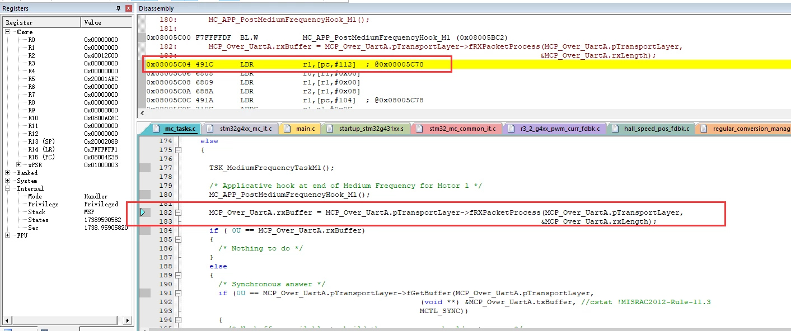
Task: Select the Mode row showing Handler
Action: pyautogui.click(x=68, y=196)
